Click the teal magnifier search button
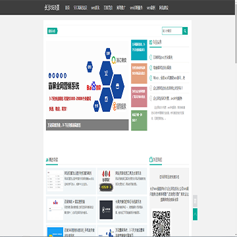This screenshot has width=237, height=237. [185, 31]
